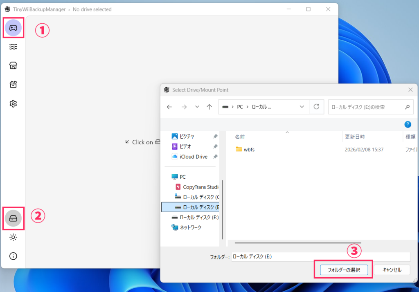This screenshot has height=292, width=419.
Task: Go up one folder level
Action: 209,107
